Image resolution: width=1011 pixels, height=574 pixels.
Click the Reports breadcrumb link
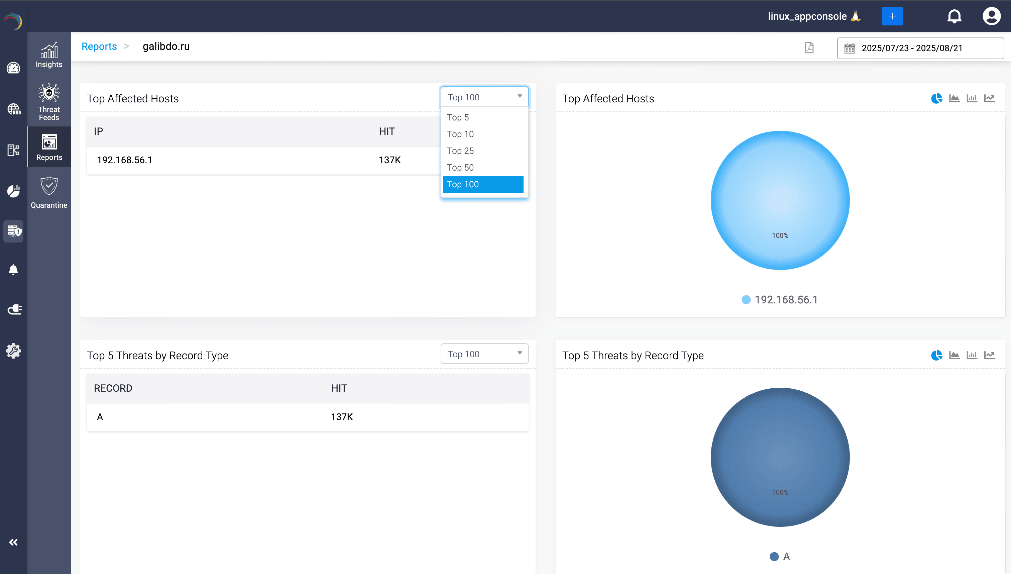click(99, 46)
